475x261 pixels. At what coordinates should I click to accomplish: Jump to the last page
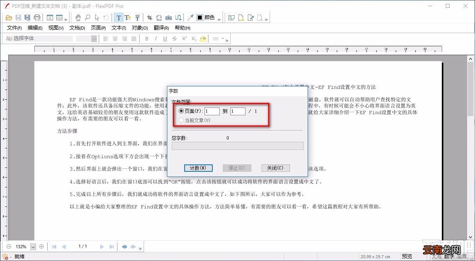[112, 247]
